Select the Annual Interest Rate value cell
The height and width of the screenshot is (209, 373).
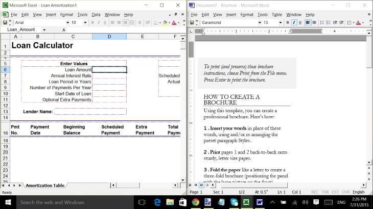109,75
